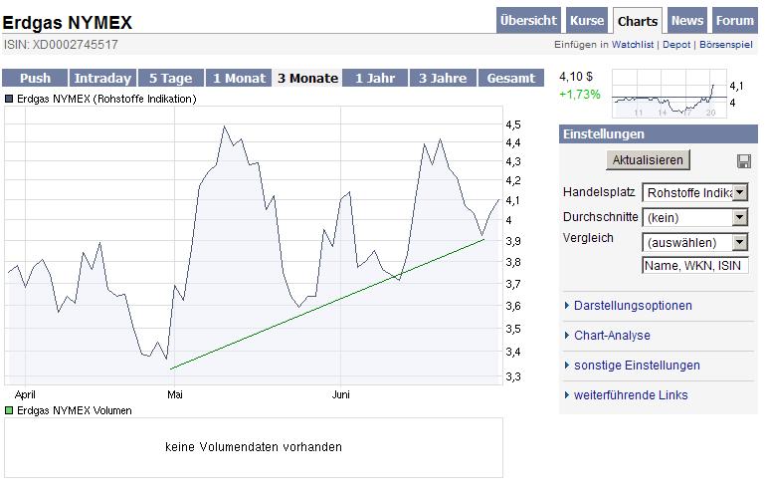
Task: Click the 'keine Volumendaten vorhanden' text
Action: coord(254,447)
